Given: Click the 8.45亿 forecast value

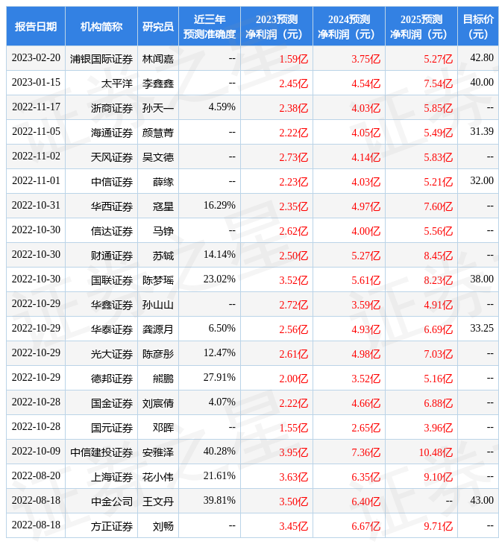Looking at the screenshot, I should 439,256.
